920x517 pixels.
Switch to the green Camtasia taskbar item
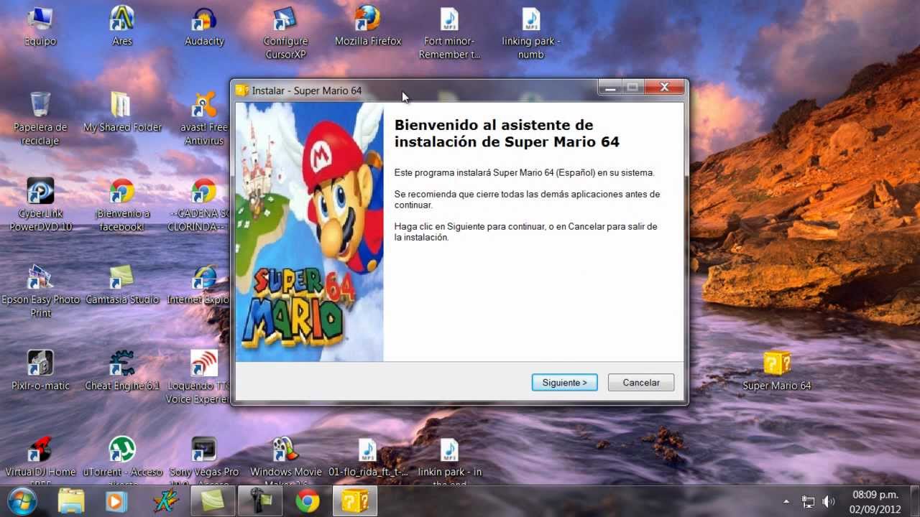(x=213, y=501)
